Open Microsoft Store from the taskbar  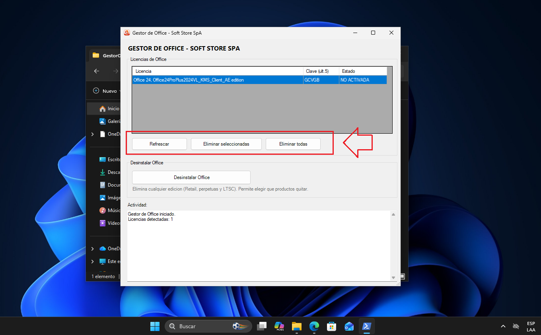[332, 326]
